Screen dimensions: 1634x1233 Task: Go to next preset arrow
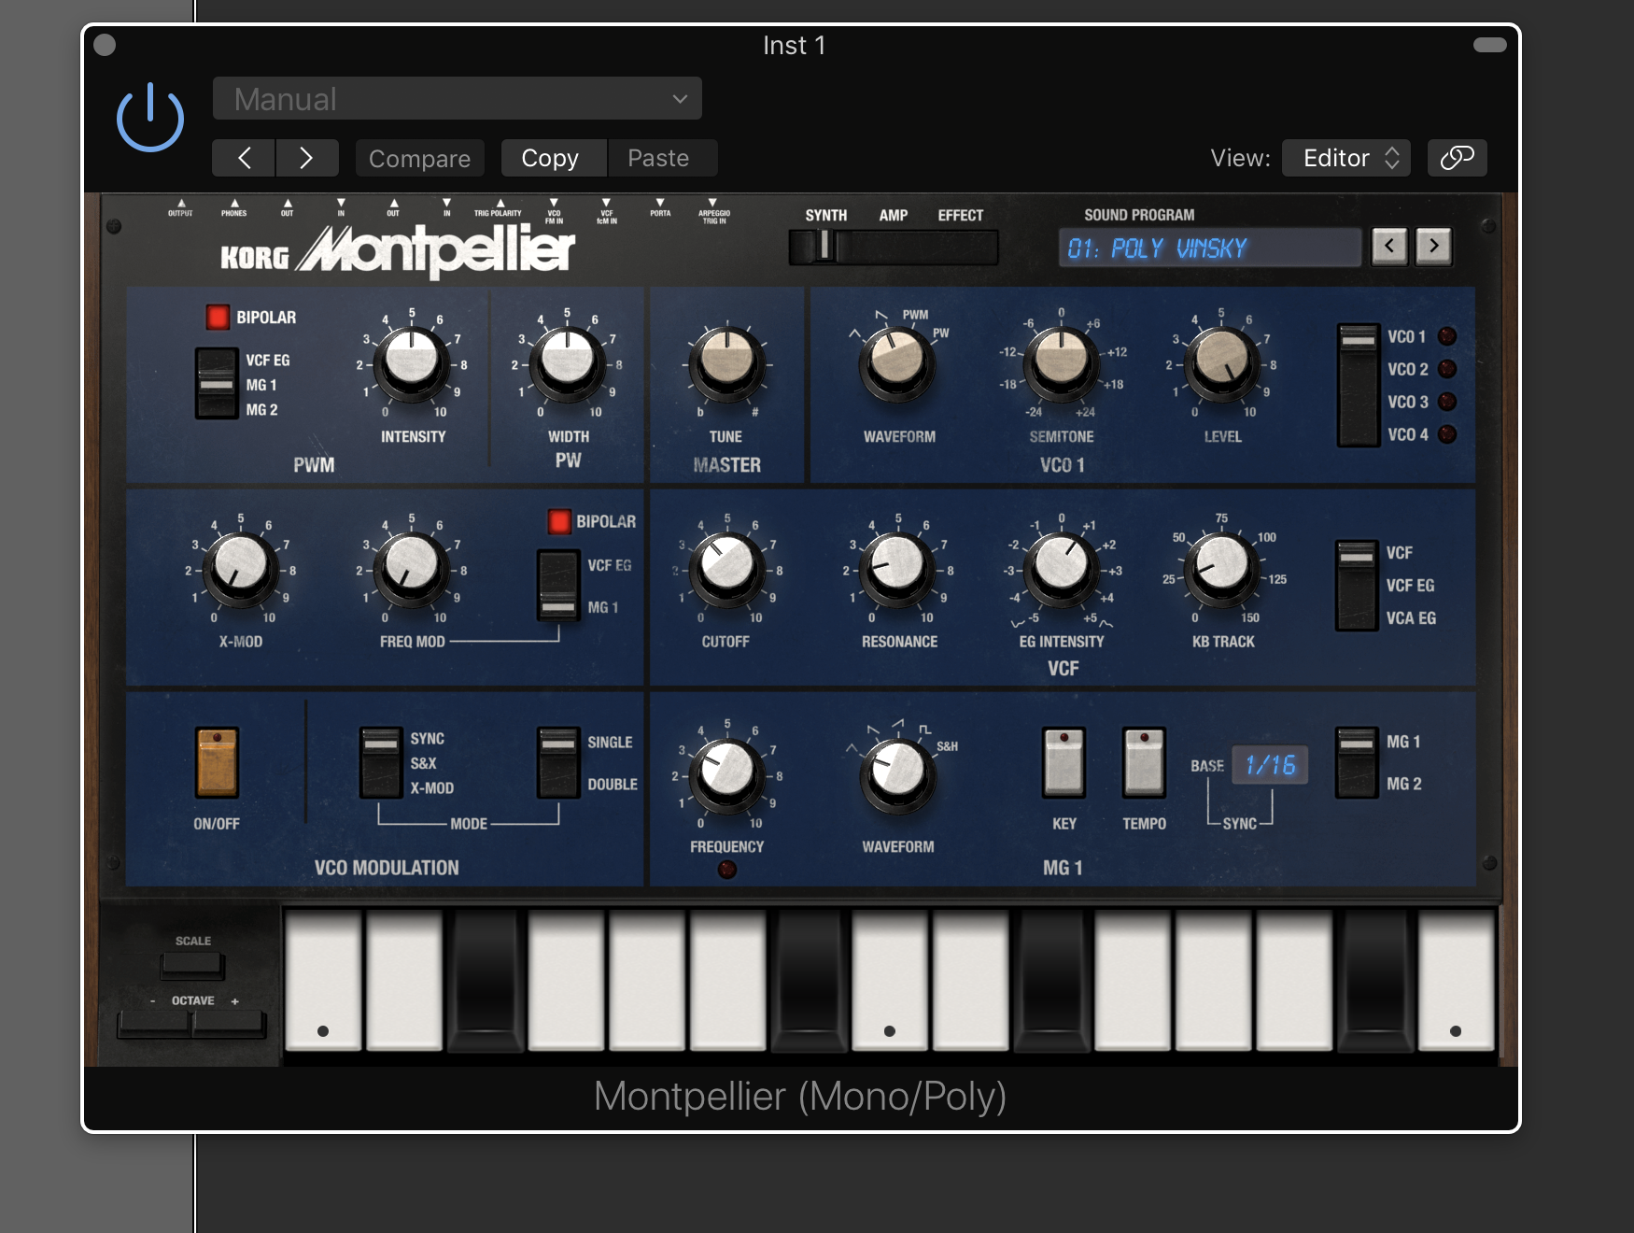[306, 158]
